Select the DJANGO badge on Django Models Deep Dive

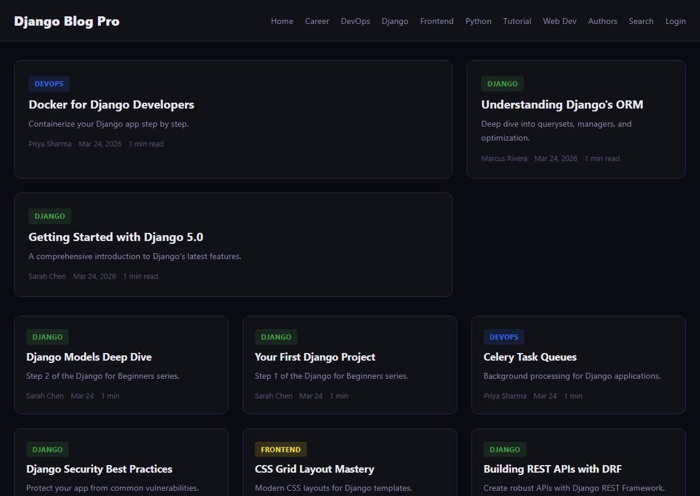tap(47, 337)
